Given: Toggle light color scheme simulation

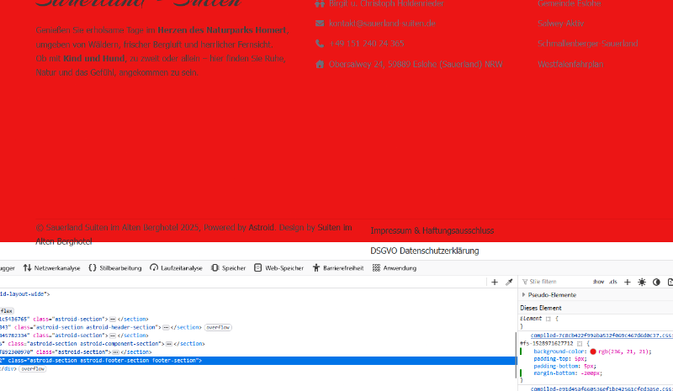Looking at the screenshot, I should (642, 282).
